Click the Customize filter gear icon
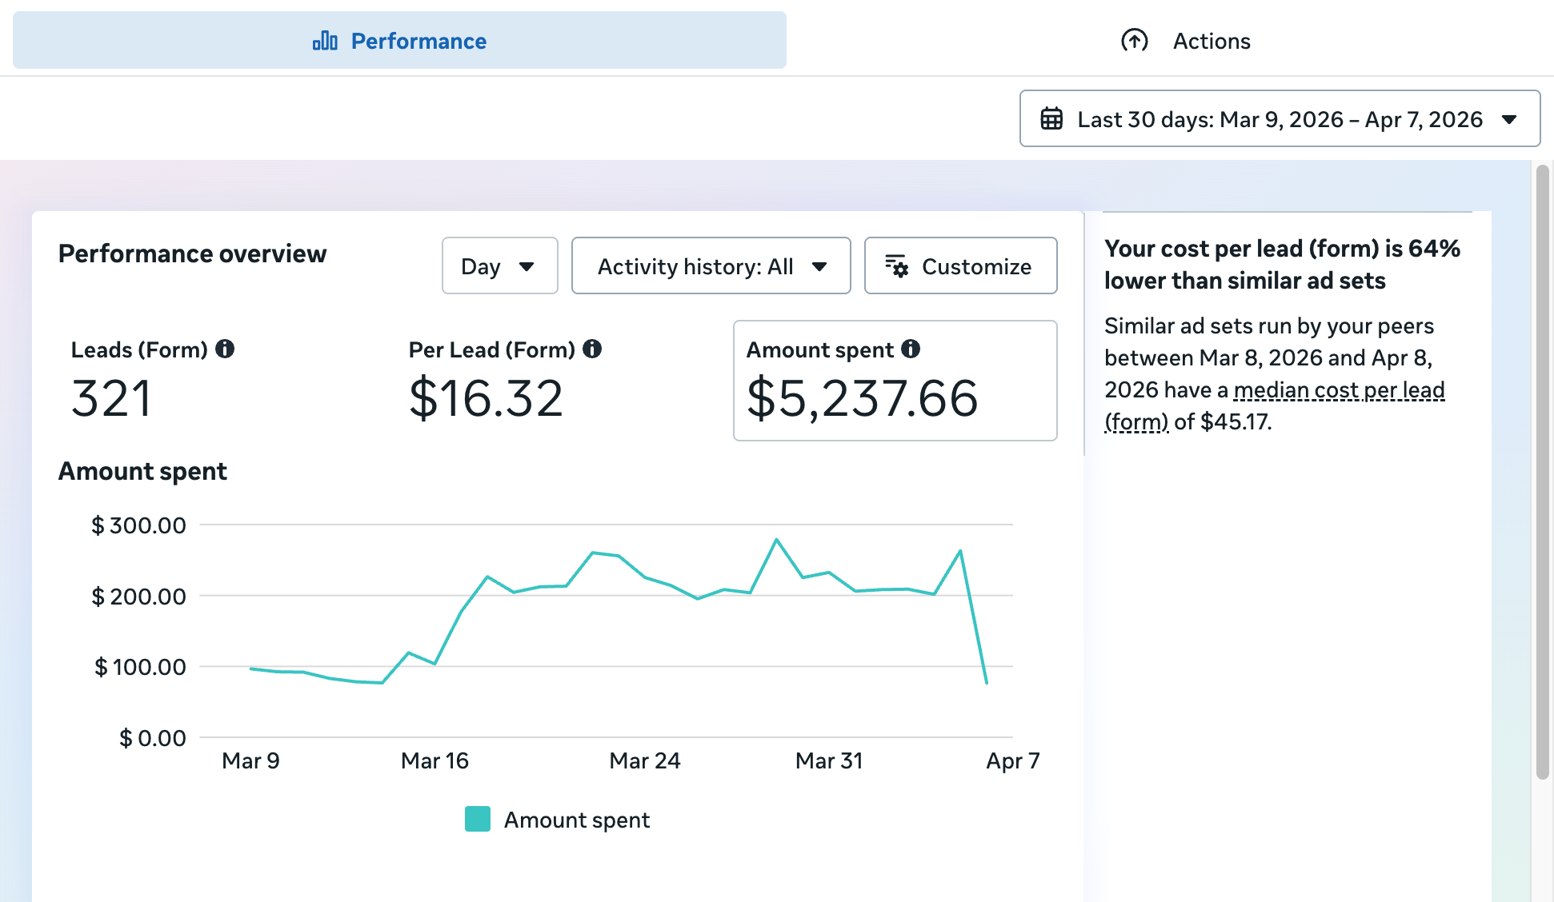The height and width of the screenshot is (902, 1554). [896, 265]
